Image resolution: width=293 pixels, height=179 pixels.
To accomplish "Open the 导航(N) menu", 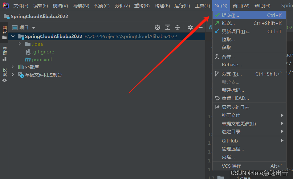I will [81, 6].
